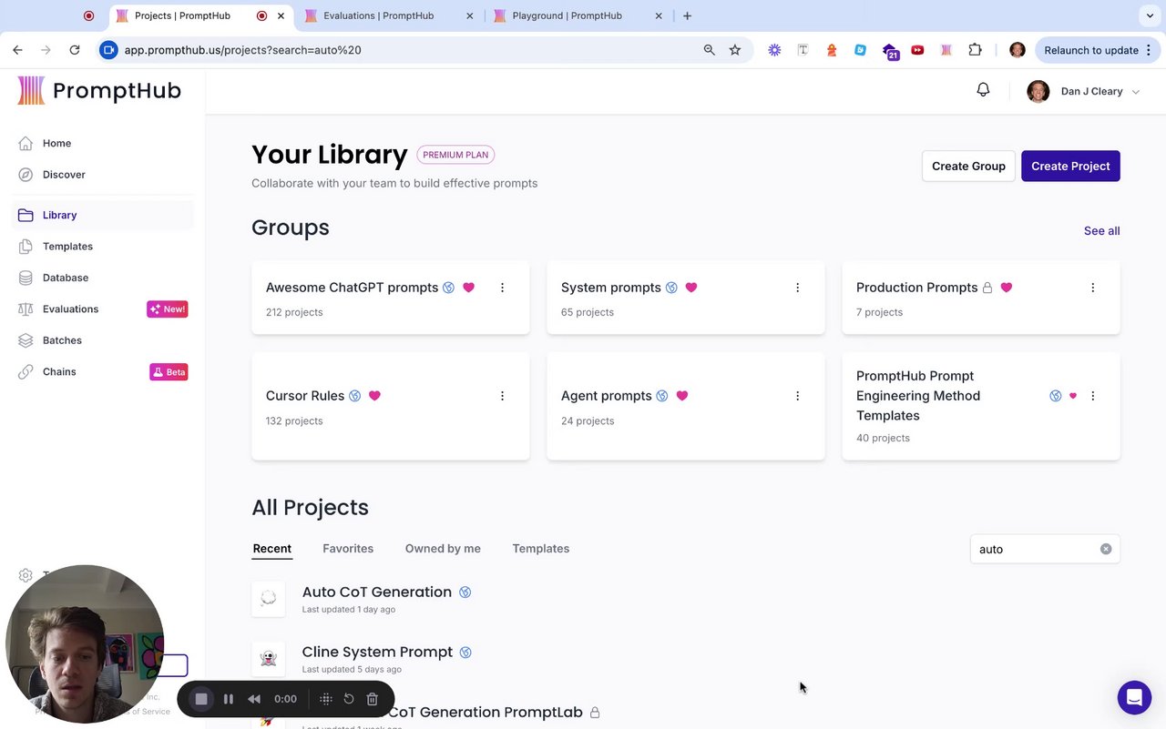The height and width of the screenshot is (729, 1166).
Task: Pause the screen recording
Action: pyautogui.click(x=229, y=699)
